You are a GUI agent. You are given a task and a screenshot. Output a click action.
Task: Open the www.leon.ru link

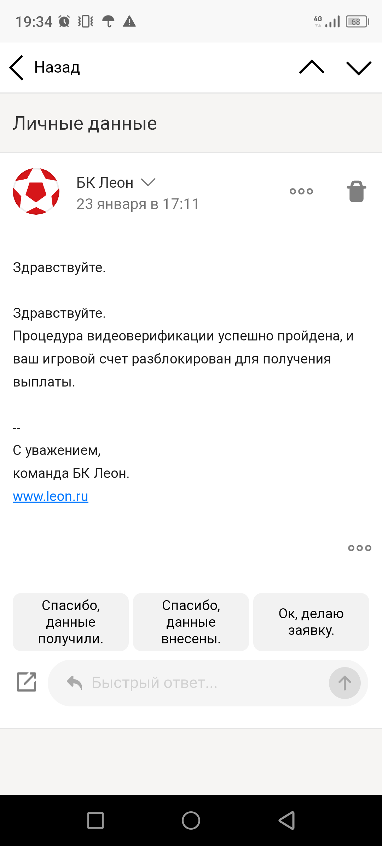51,496
